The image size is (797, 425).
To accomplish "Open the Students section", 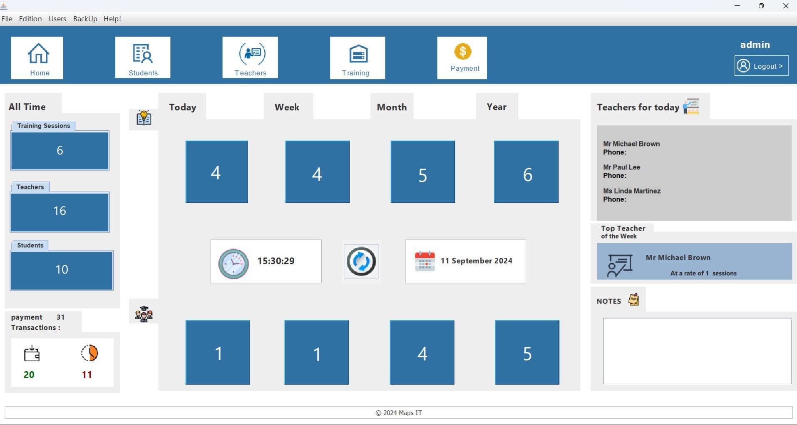I will coord(142,57).
